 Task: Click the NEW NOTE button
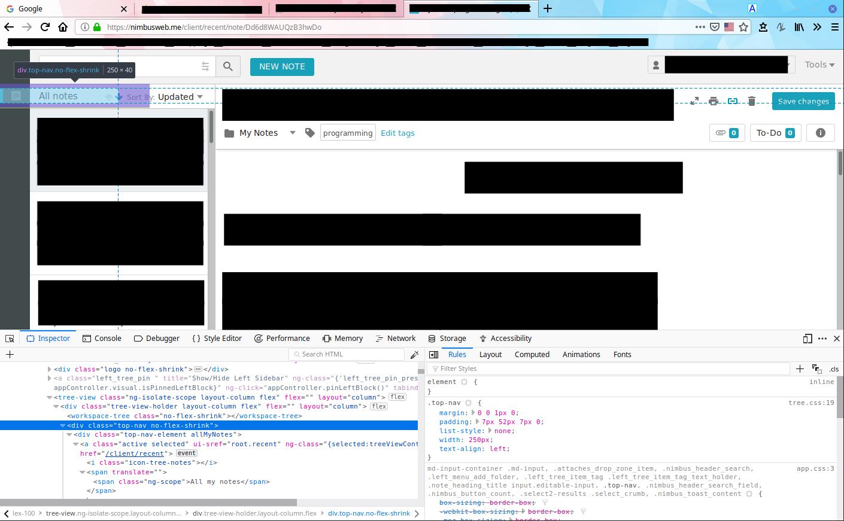tap(282, 66)
